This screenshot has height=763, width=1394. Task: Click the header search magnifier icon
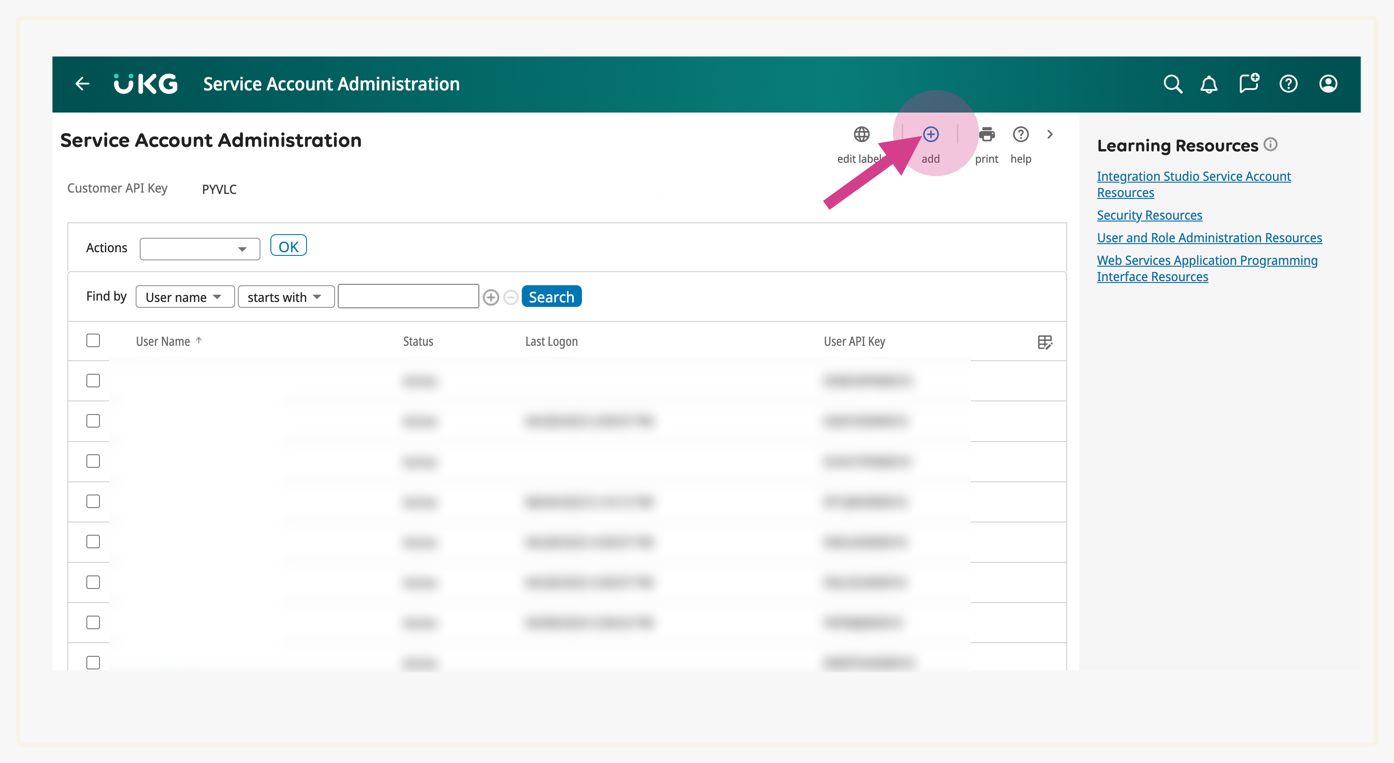click(x=1173, y=85)
